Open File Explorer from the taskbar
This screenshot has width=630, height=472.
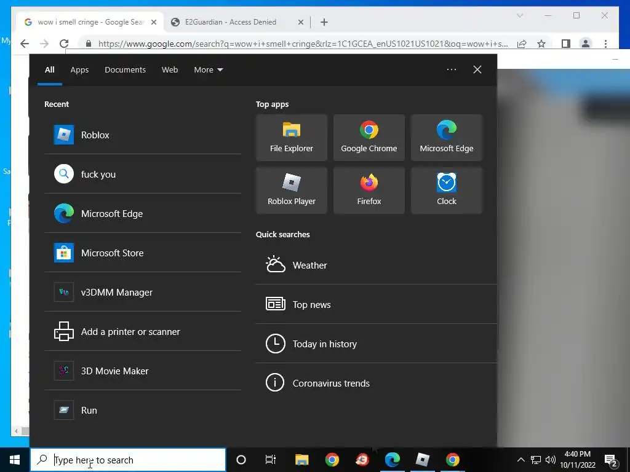coord(301,460)
